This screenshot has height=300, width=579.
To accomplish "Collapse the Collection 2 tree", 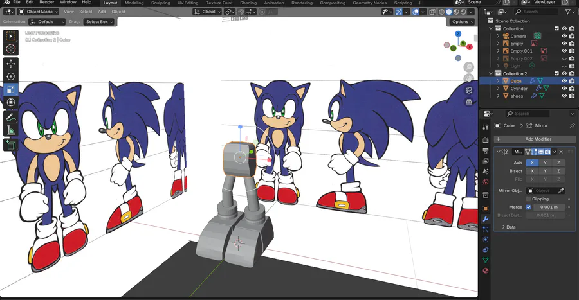I will [491, 73].
